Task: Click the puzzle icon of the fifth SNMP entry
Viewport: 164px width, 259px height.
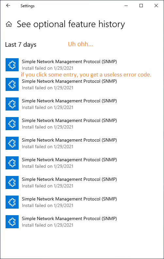Action: (x=12, y=143)
